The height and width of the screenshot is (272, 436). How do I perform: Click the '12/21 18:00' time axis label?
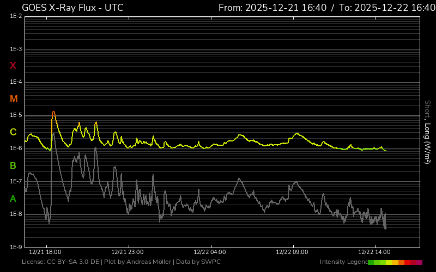[45, 252]
